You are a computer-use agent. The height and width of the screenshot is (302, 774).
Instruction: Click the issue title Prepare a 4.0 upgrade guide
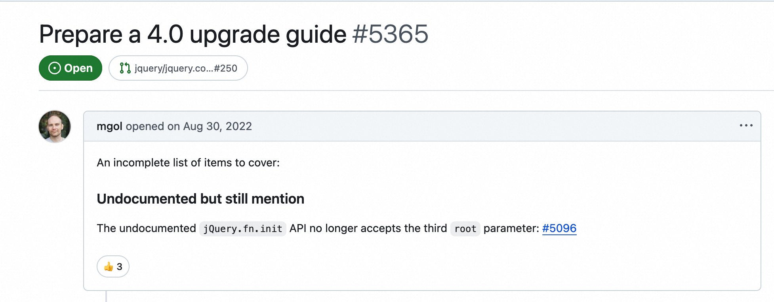(193, 35)
